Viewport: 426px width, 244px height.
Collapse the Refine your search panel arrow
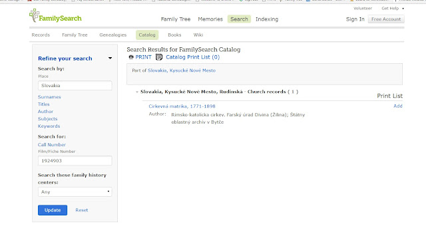pos(110,58)
